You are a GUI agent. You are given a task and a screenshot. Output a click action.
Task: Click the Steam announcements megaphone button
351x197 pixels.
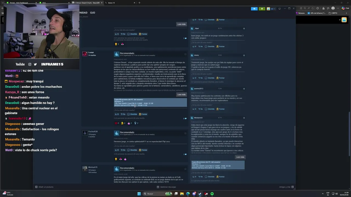pyautogui.click(x=254, y=8)
